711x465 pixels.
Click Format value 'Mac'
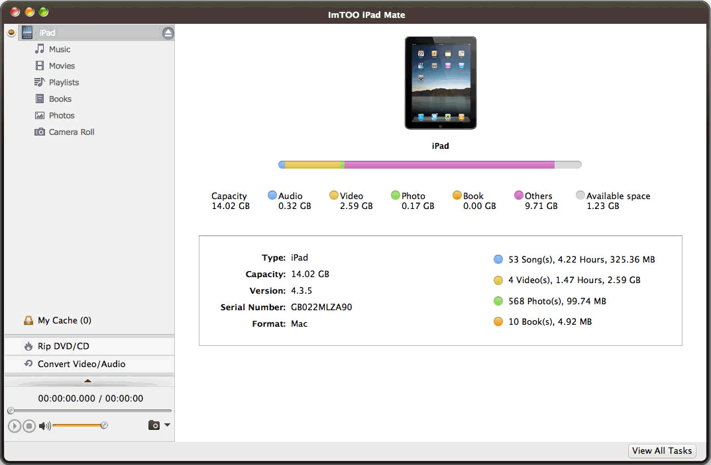[x=300, y=323]
